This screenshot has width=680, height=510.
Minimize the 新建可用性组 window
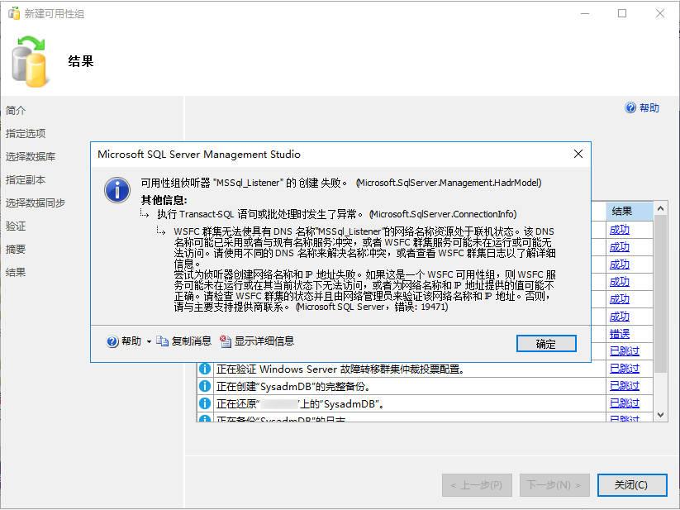585,13
